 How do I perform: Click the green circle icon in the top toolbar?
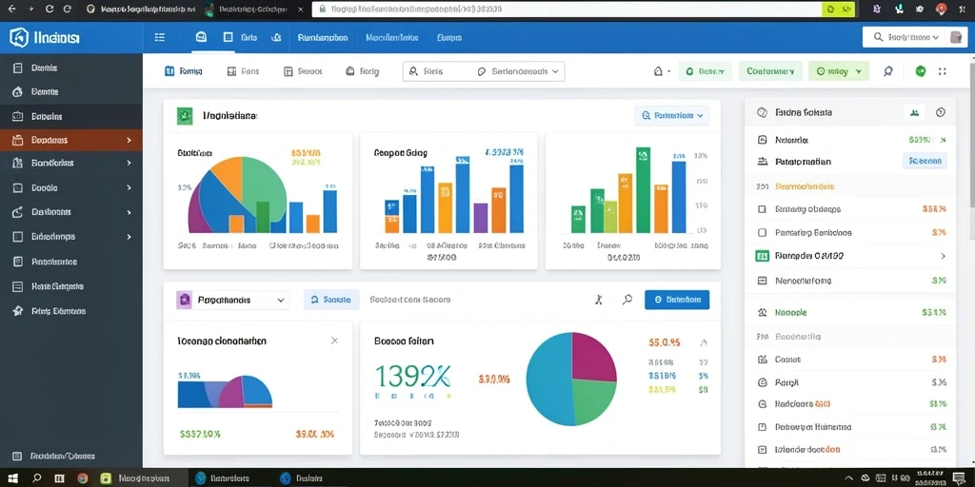click(921, 71)
